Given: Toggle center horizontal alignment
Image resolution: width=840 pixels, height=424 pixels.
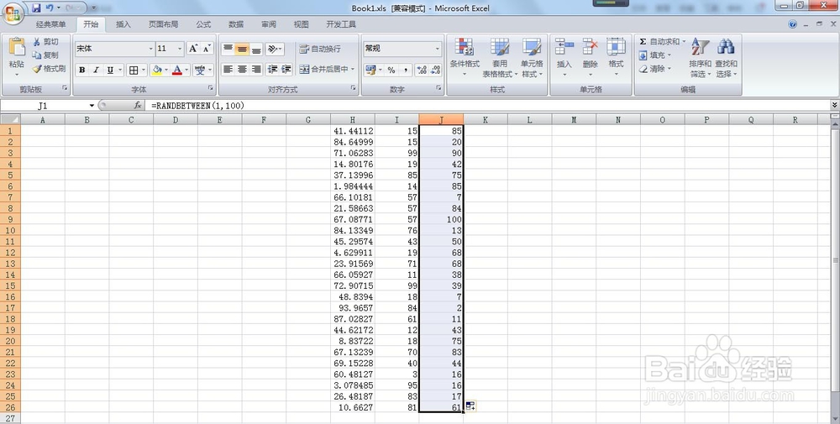Looking at the screenshot, I should coord(242,69).
